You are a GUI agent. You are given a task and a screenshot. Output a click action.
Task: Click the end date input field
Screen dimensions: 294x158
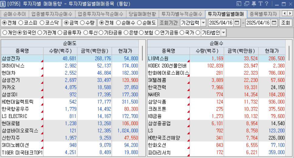258,23
